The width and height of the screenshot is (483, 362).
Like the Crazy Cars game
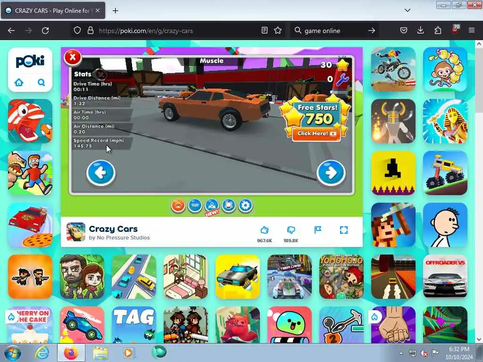tap(265, 230)
